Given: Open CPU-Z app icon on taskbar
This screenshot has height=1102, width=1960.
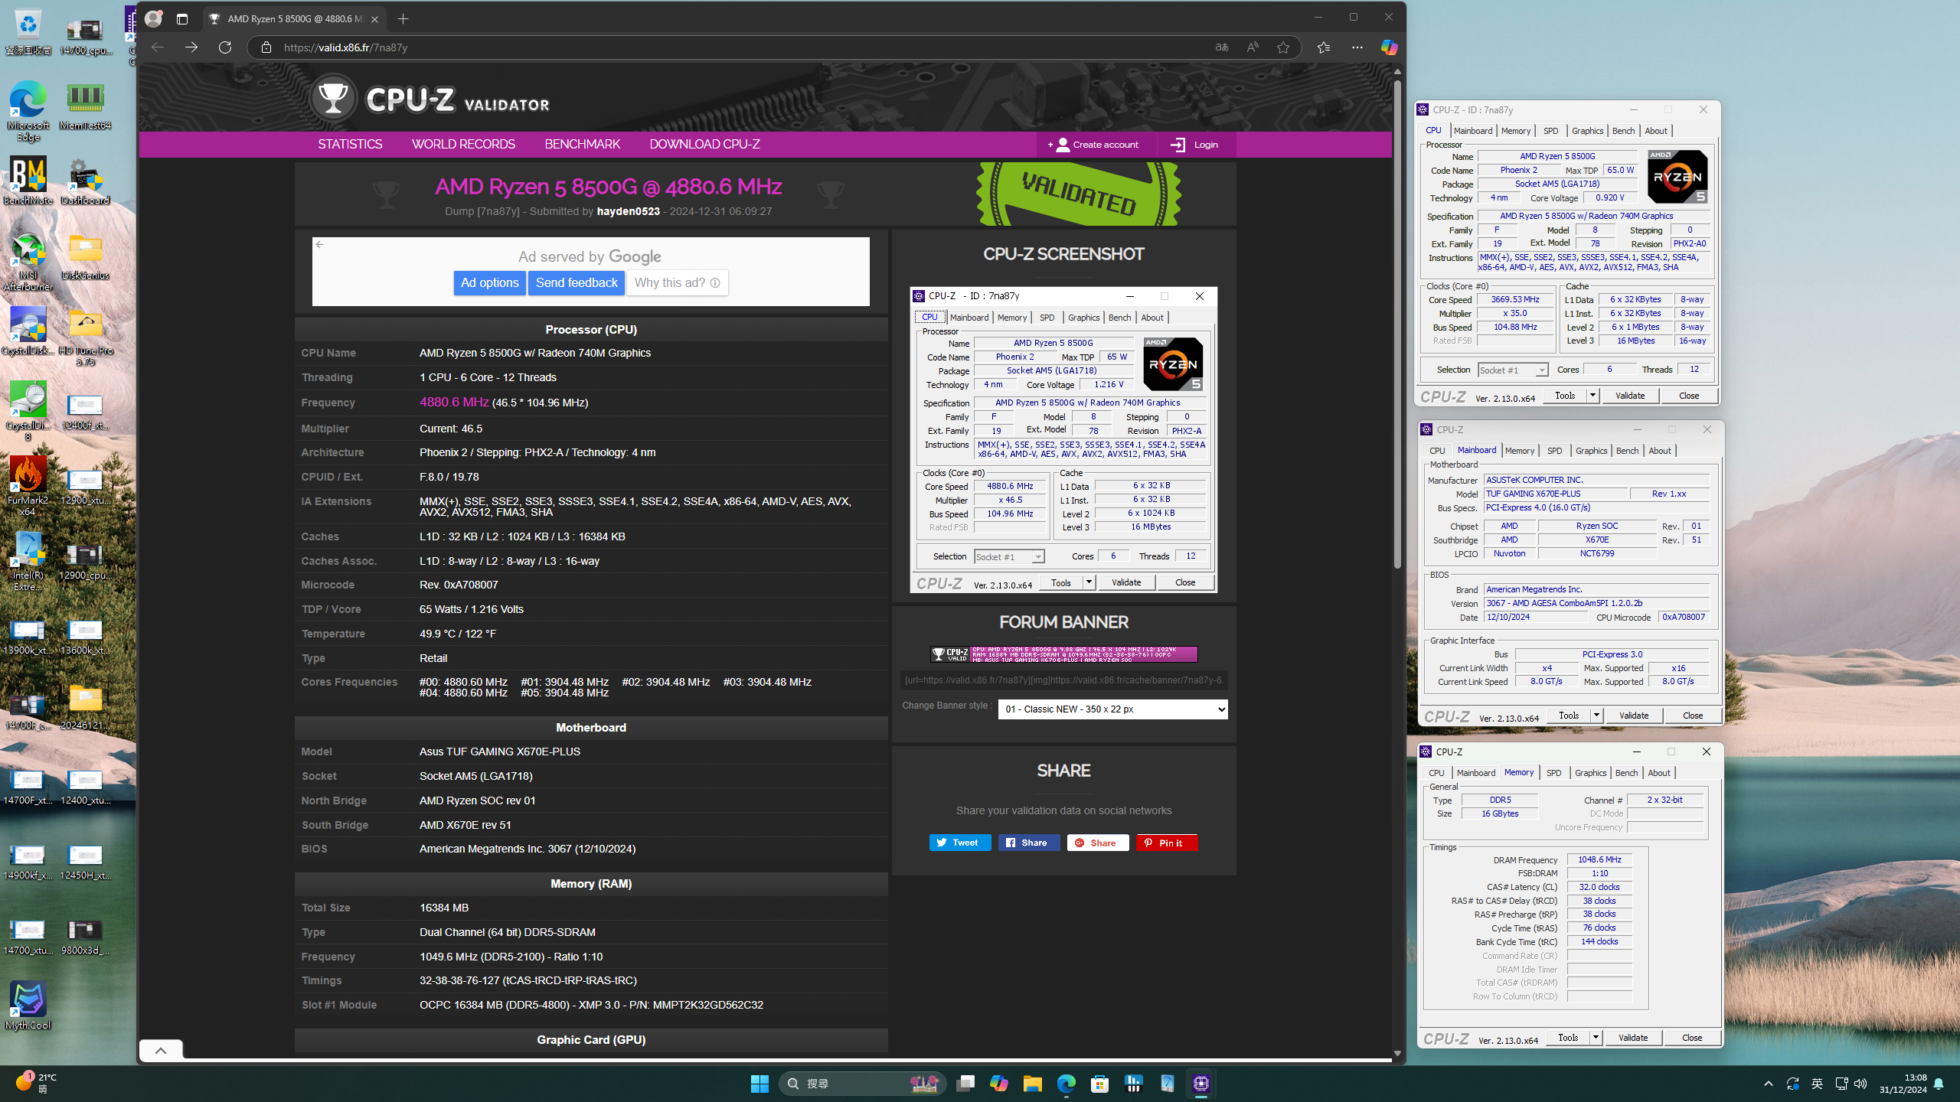Looking at the screenshot, I should [x=1200, y=1084].
